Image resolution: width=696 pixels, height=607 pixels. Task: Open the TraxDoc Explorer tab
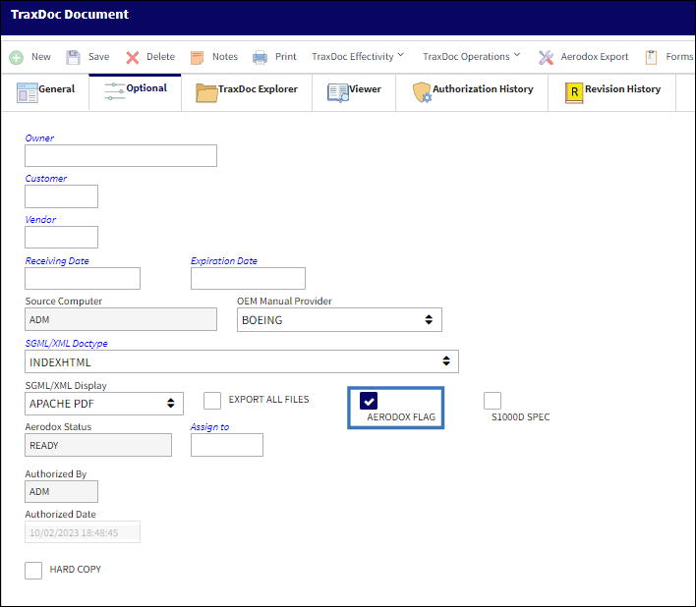[x=247, y=92]
